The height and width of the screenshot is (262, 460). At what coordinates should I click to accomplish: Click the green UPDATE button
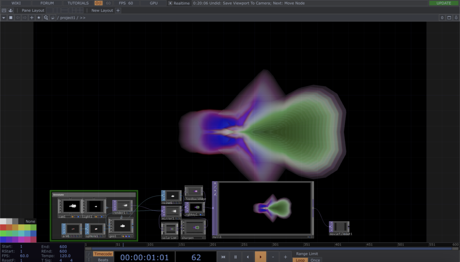click(x=443, y=3)
